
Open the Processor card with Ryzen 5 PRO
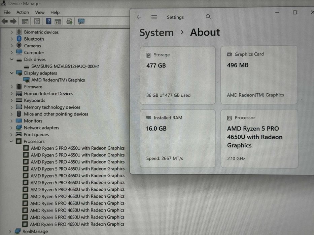(x=259, y=138)
